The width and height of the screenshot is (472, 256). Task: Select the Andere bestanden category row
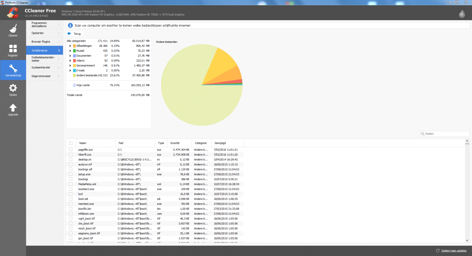pos(109,75)
